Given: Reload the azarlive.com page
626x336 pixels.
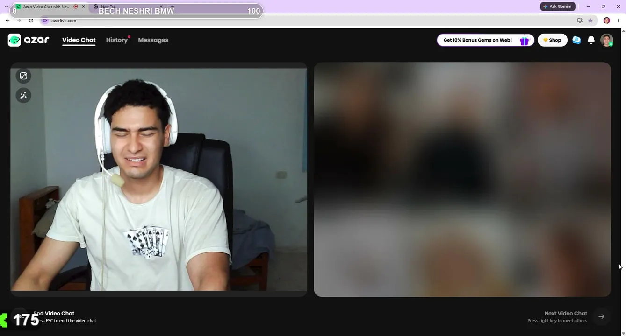Looking at the screenshot, I should point(31,21).
